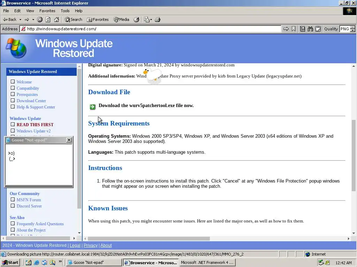The width and height of the screenshot is (357, 267).
Task: Refresh the page with Refresh icon
Action: click(x=48, y=19)
